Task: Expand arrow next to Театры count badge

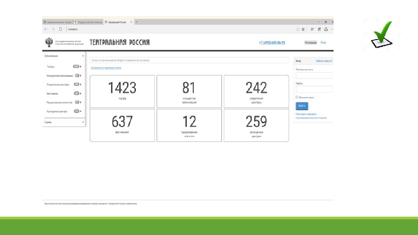Action: pos(81,67)
